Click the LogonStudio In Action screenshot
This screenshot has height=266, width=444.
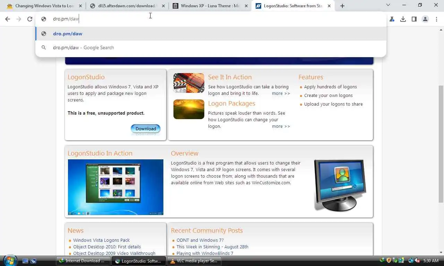tap(116, 187)
